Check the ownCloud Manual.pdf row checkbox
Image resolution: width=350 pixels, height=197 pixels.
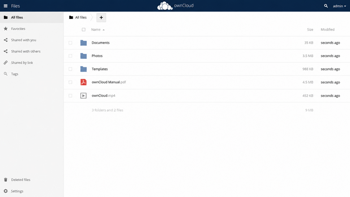(70, 82)
